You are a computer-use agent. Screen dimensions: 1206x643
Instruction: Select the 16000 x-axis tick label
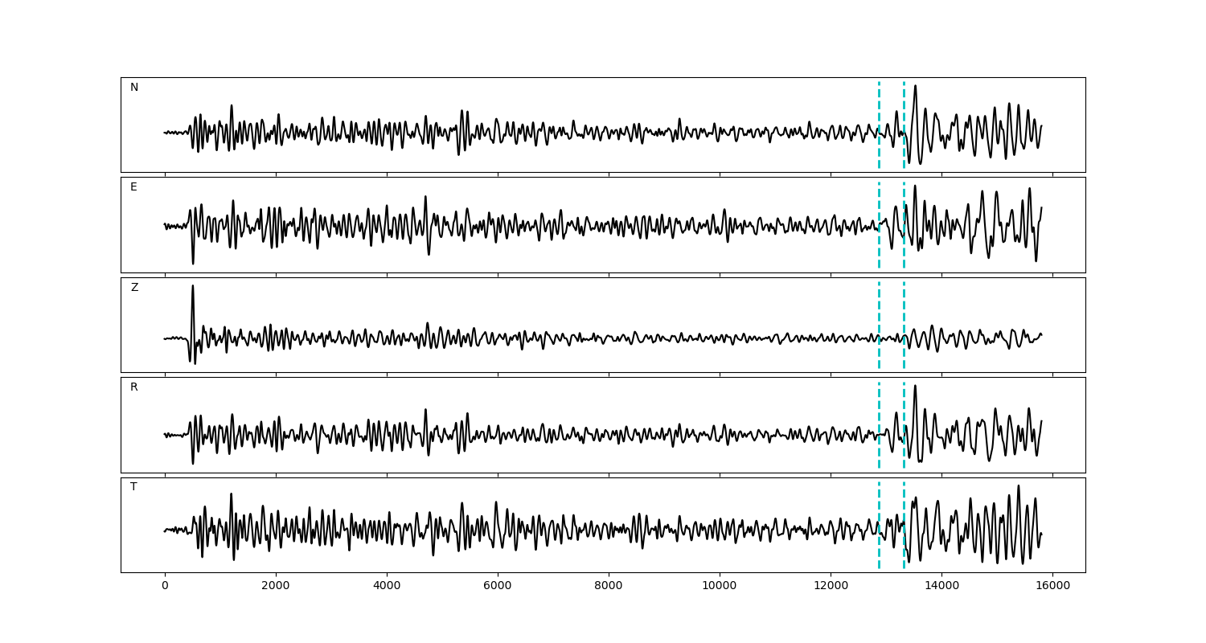pyautogui.click(x=1052, y=587)
